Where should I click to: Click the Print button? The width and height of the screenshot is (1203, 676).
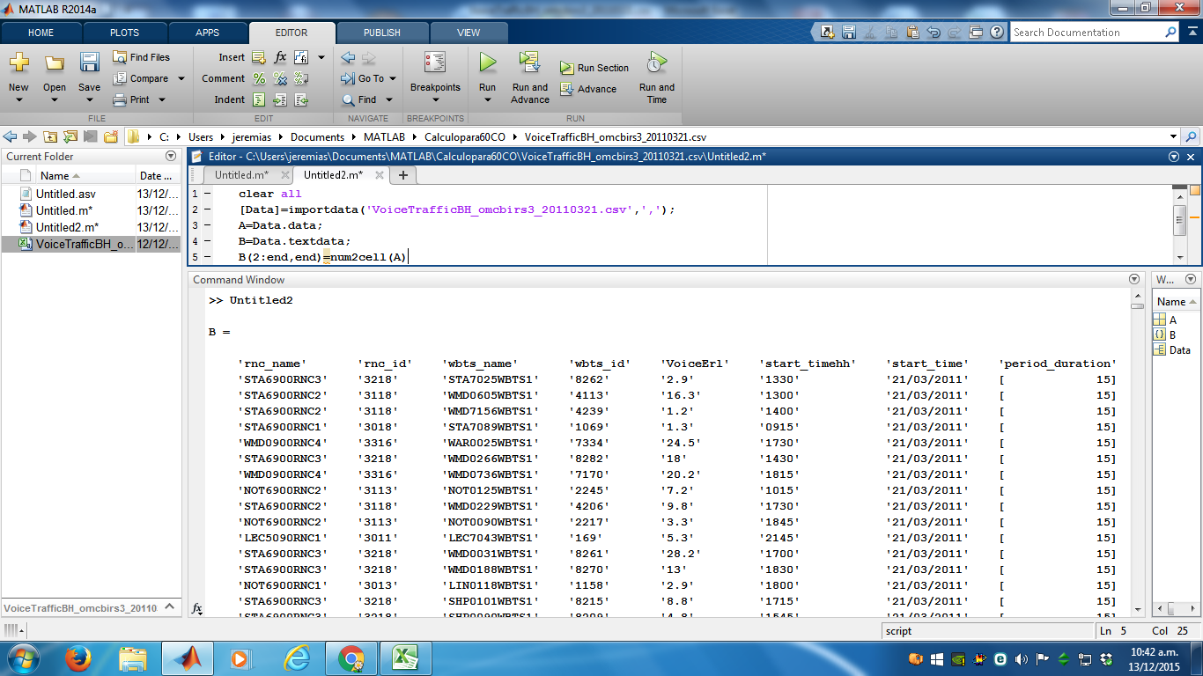(x=132, y=99)
